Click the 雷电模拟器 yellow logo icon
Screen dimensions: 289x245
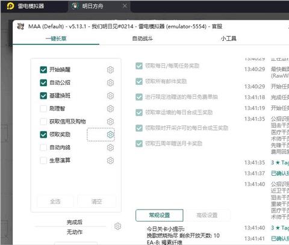coord(10,6)
